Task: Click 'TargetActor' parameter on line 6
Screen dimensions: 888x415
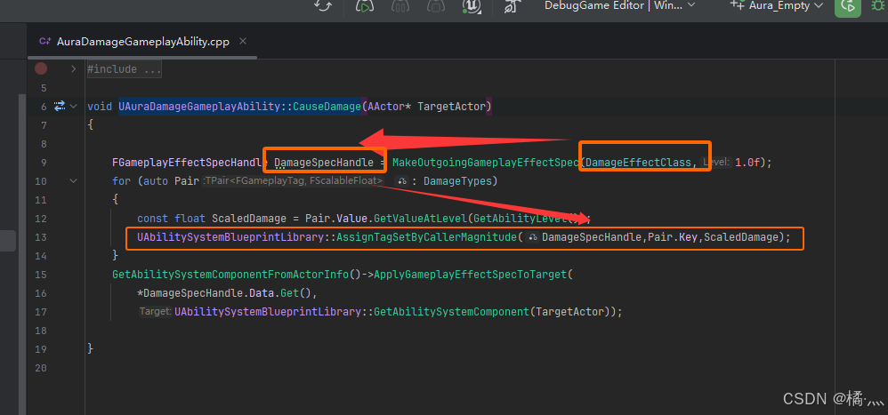Action: pos(451,107)
